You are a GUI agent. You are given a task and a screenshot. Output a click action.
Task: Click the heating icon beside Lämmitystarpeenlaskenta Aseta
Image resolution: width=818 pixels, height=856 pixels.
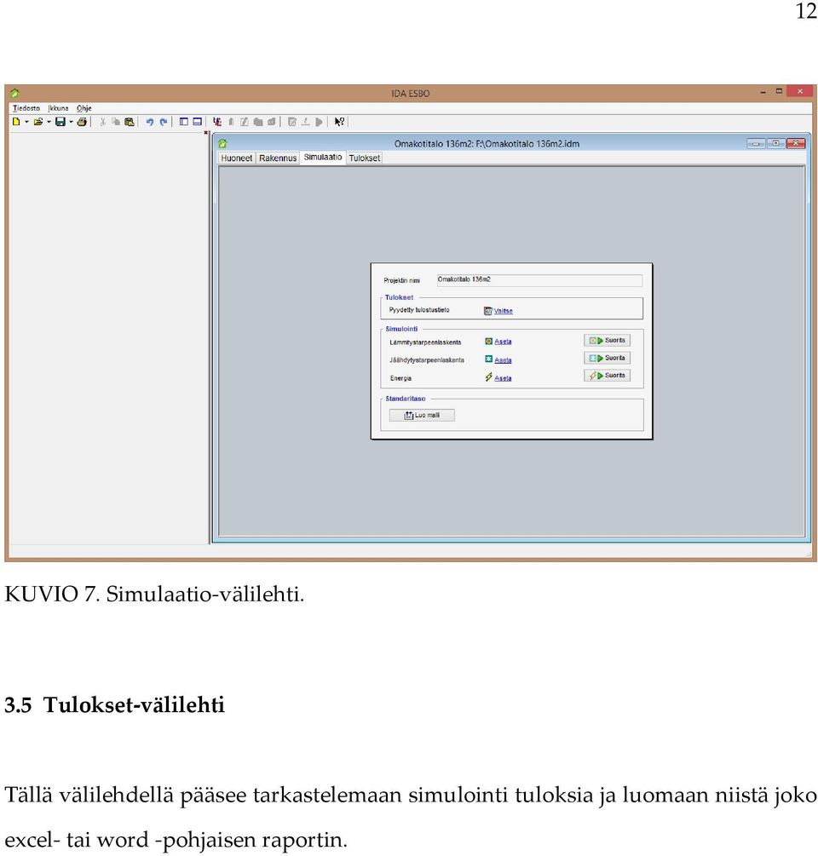[489, 342]
